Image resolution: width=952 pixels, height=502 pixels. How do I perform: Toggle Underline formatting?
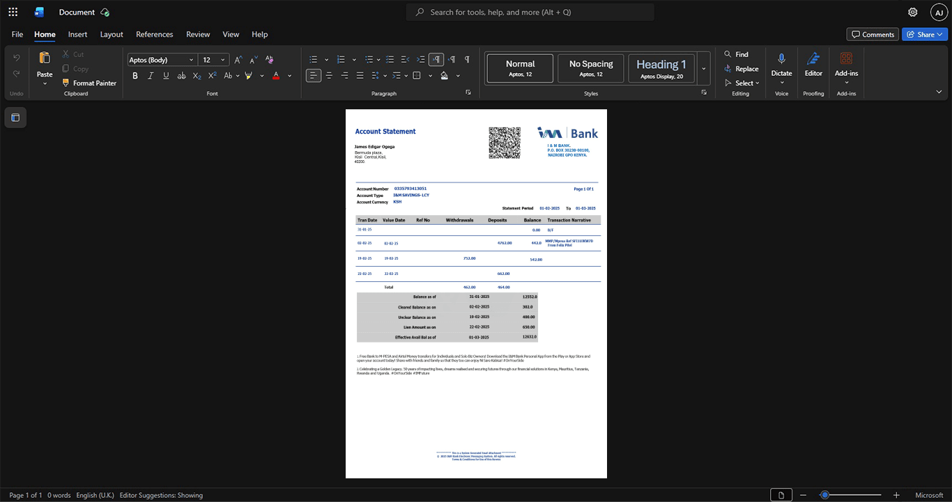click(x=166, y=75)
